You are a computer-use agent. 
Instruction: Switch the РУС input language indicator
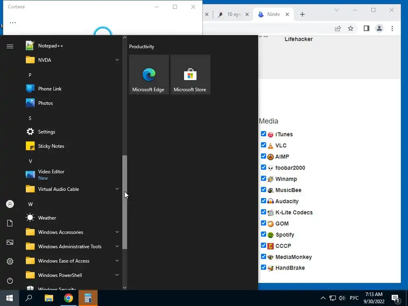354,298
